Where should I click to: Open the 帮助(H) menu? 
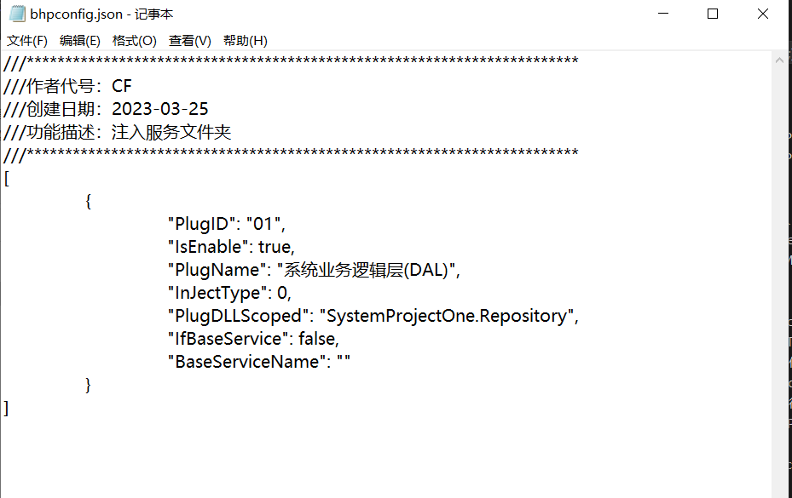pos(246,40)
